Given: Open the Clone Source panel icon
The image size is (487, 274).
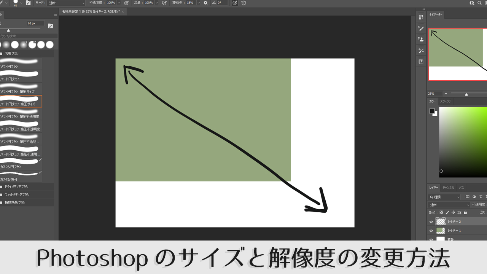Looking at the screenshot, I should point(421,39).
